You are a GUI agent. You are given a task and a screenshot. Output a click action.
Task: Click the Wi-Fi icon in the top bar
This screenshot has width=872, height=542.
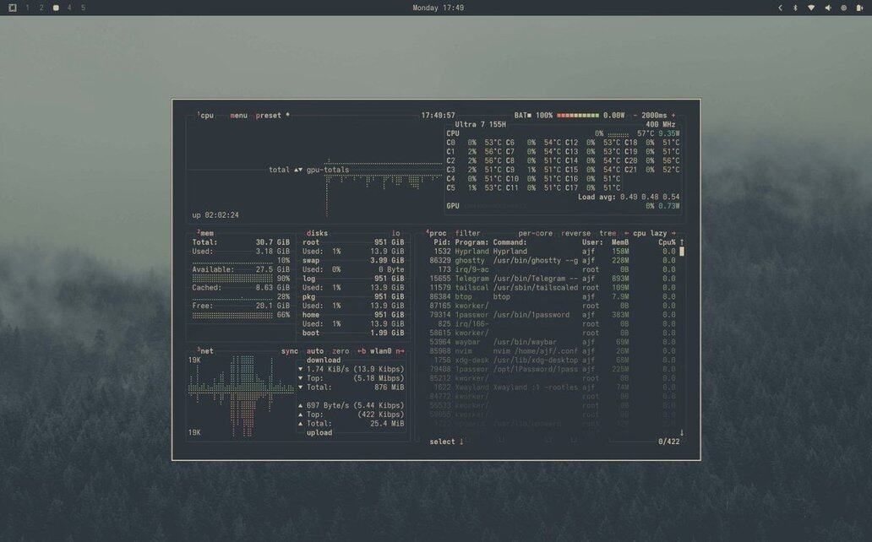811,8
